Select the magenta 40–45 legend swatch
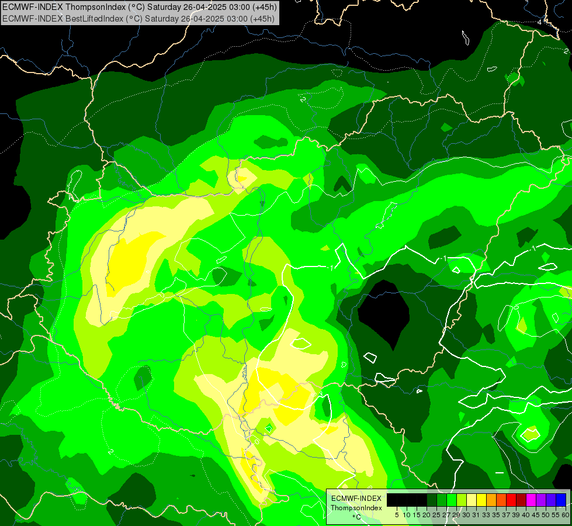This screenshot has height=526, width=572. (x=531, y=500)
